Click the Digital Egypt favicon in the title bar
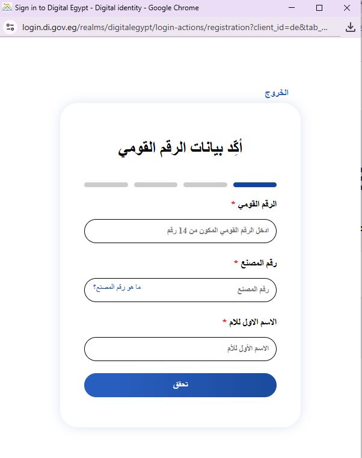The height and width of the screenshot is (458, 362). 7,7
